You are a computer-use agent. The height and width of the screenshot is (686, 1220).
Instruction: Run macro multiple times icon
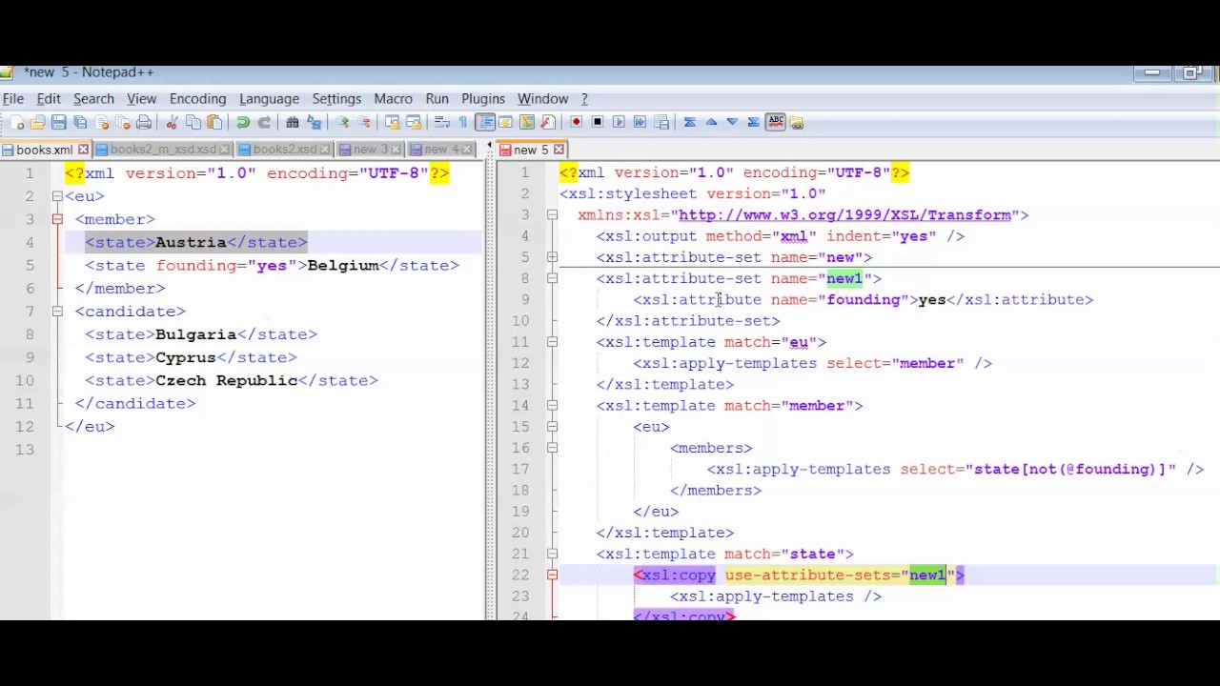coord(640,122)
